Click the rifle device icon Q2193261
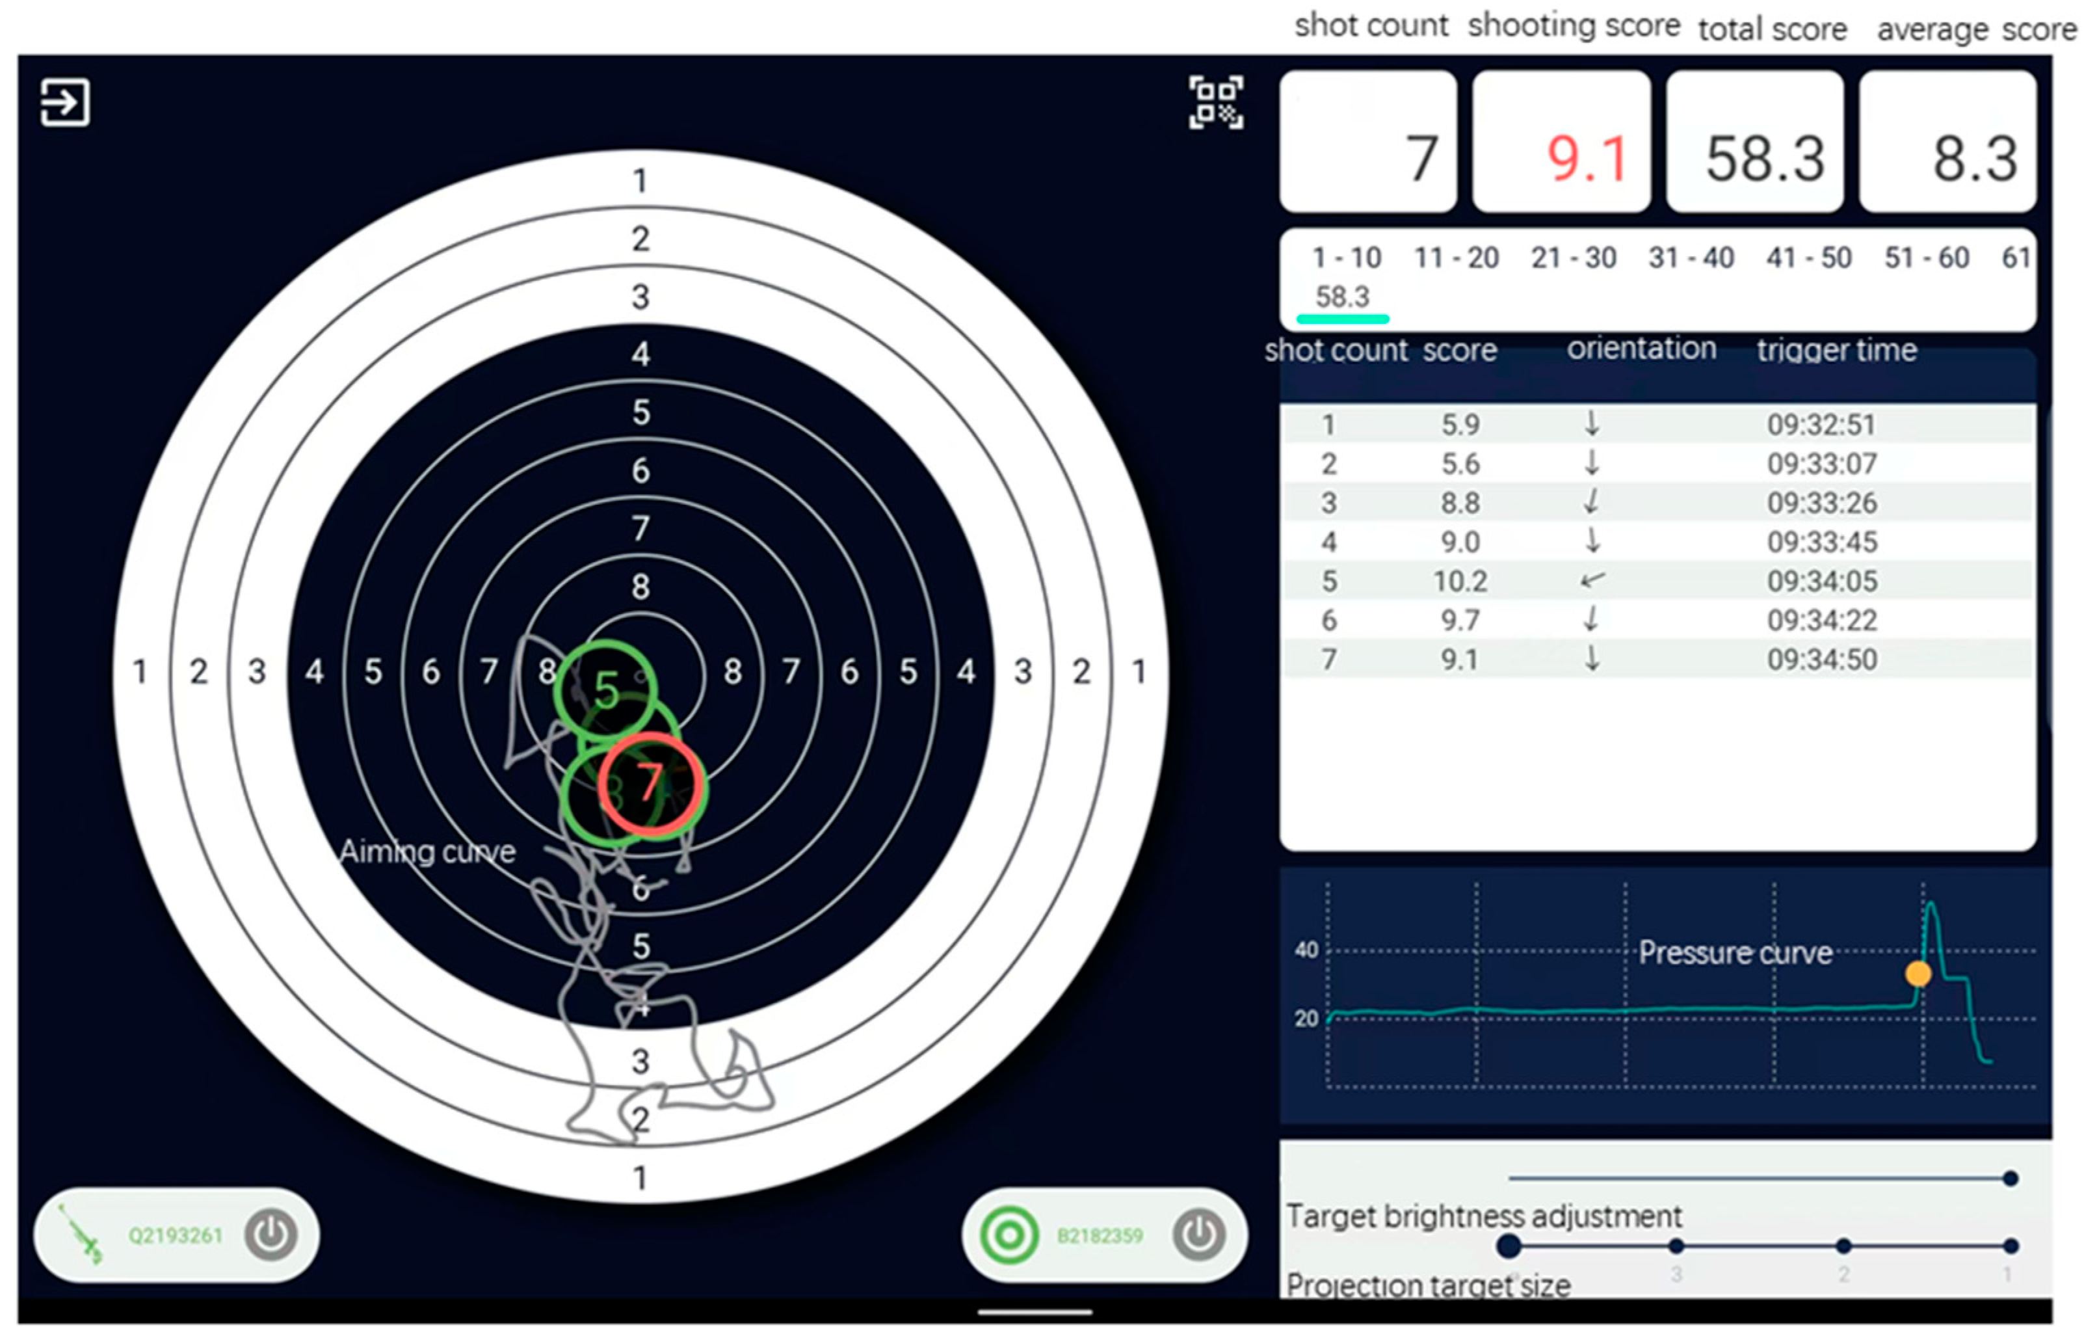2084x1338 pixels. click(81, 1234)
